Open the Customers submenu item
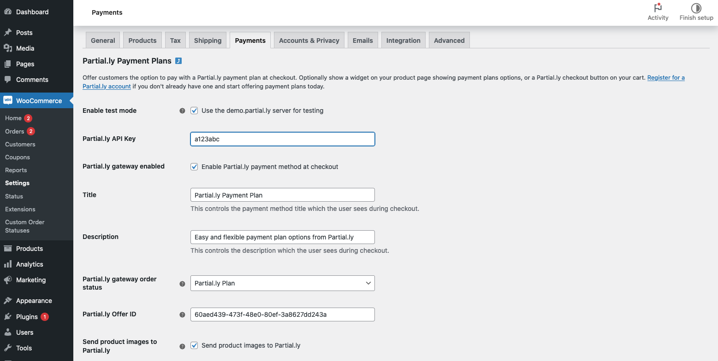Viewport: 718px width, 361px height. (x=20, y=144)
